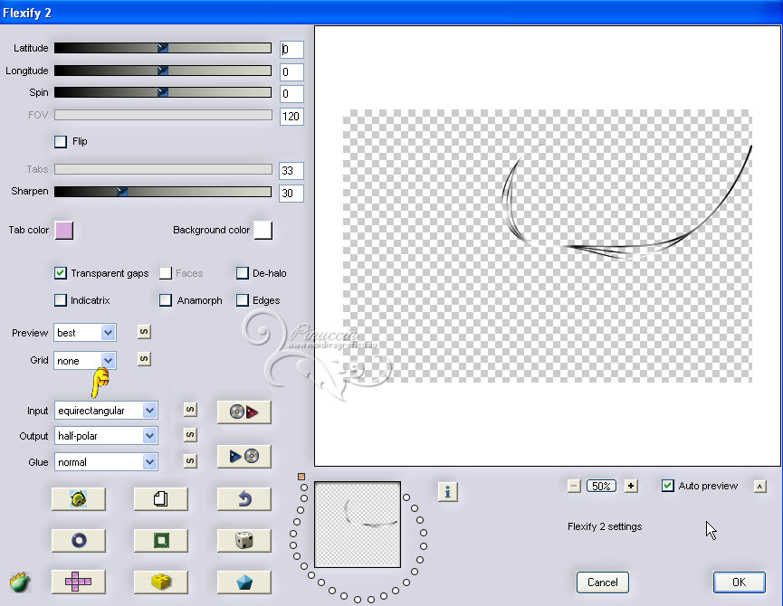Click the collapse caret next to Auto preview

tap(760, 487)
